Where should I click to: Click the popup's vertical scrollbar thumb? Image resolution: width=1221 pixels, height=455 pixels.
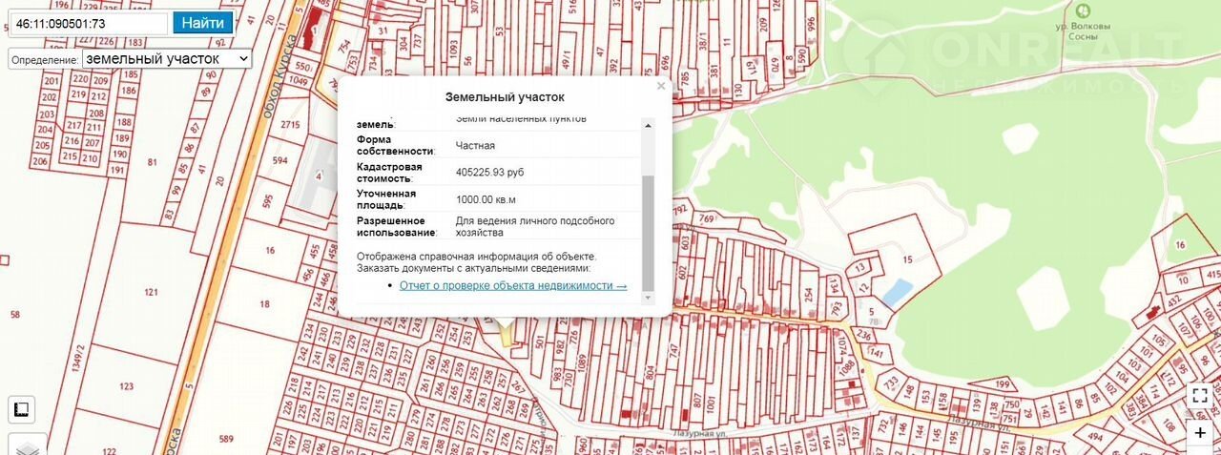(649, 229)
